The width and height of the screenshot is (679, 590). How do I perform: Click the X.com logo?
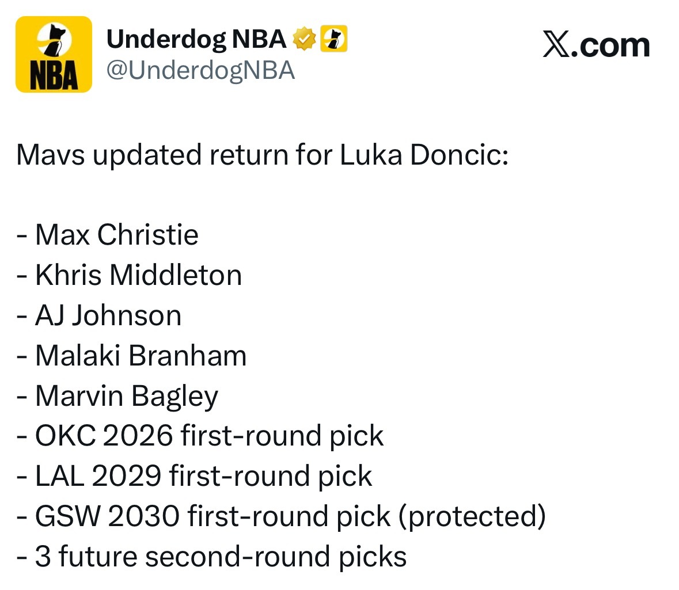596,44
